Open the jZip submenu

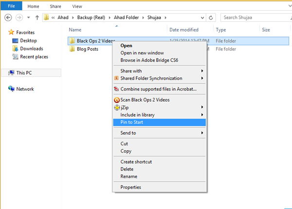(160, 107)
